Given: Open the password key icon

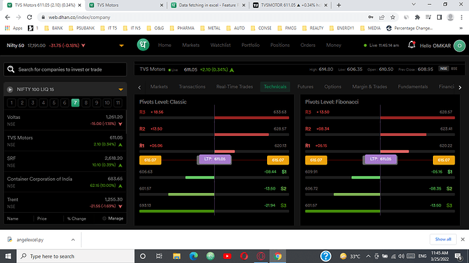Looking at the screenshot, I should 370,18.
